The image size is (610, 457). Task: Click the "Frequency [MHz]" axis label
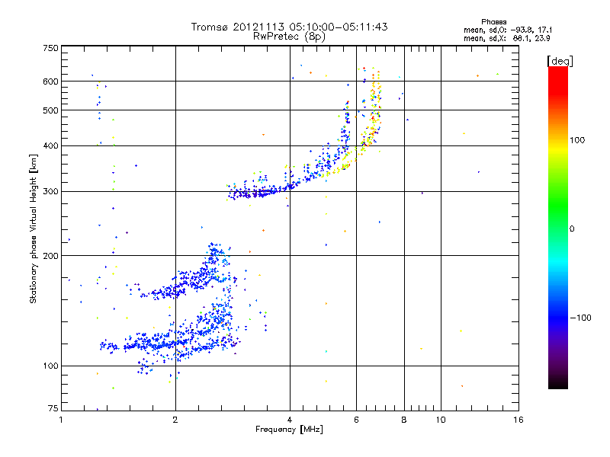click(x=289, y=430)
